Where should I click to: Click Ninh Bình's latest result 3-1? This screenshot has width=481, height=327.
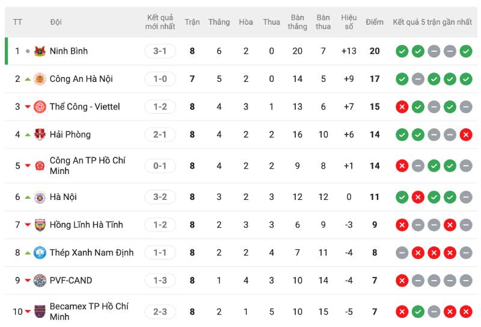click(x=160, y=51)
